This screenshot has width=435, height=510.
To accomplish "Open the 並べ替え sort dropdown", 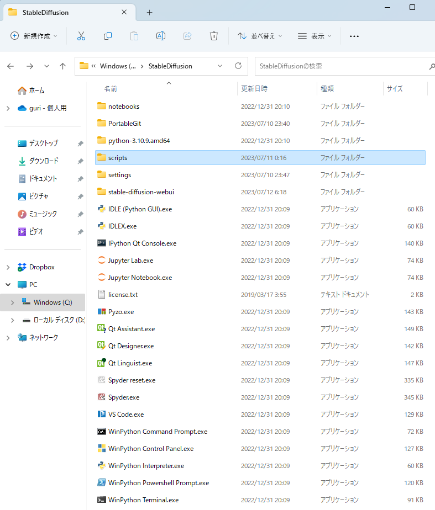I will 260,36.
